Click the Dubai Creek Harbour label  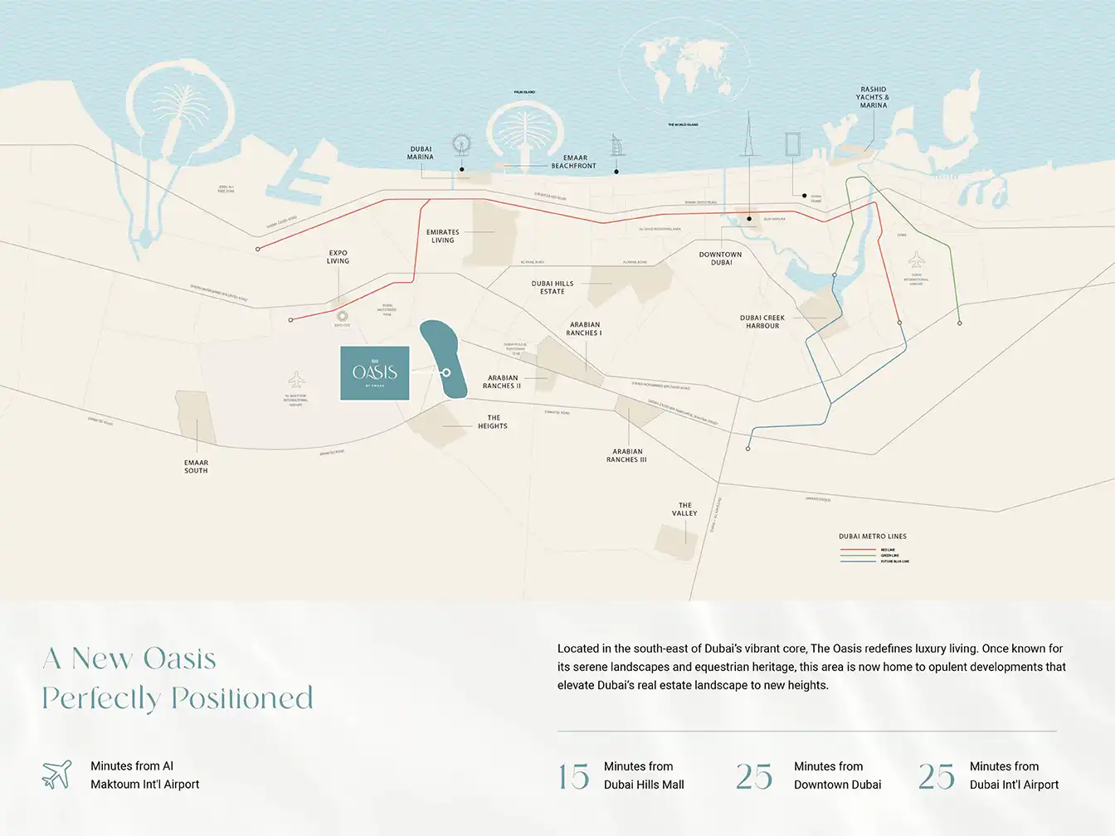(762, 322)
